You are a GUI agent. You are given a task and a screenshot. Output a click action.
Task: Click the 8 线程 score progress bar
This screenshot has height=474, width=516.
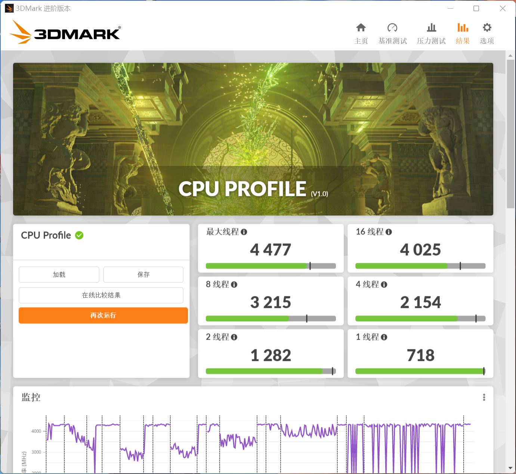coord(271,318)
